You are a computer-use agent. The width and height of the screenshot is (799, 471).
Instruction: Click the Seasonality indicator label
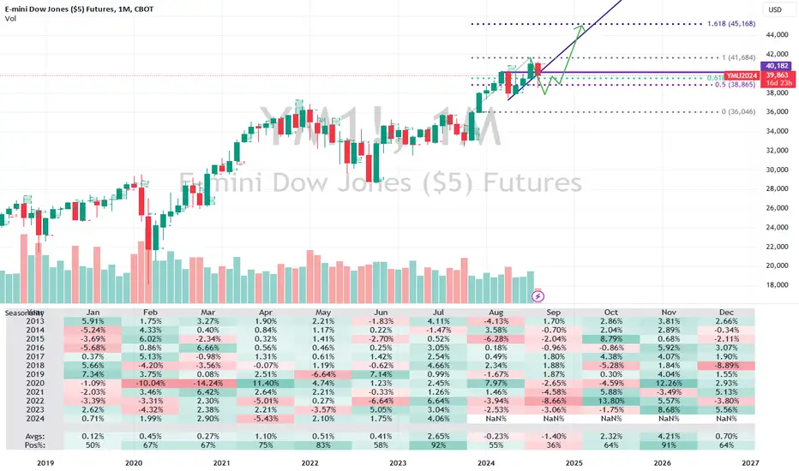24,313
